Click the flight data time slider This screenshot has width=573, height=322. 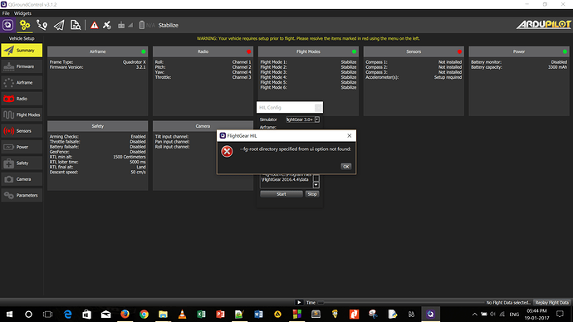[401, 303]
